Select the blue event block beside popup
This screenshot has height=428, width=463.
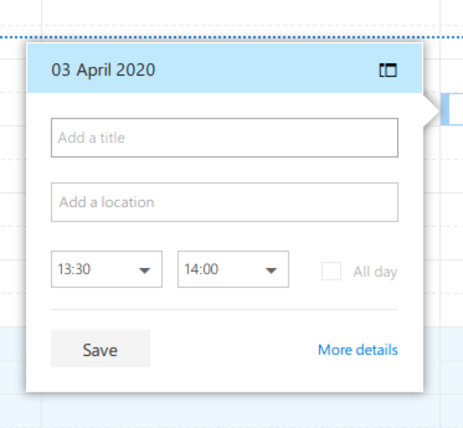pos(452,109)
